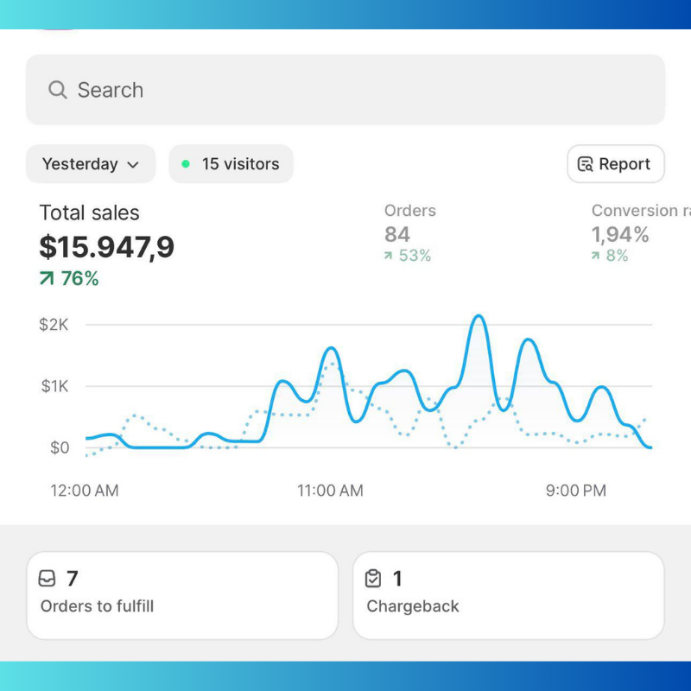Click the 8% conversion trend arrow
The image size is (691, 691).
(x=596, y=256)
